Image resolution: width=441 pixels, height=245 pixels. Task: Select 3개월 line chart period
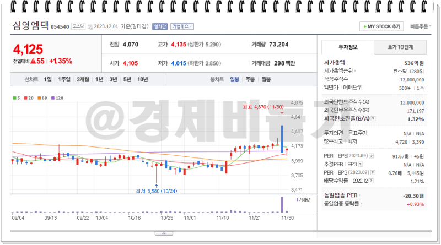(x=83, y=80)
